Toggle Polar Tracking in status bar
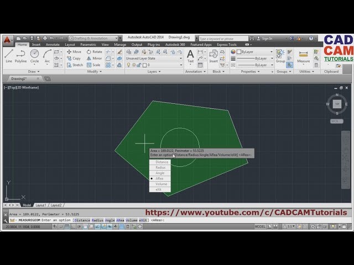 pyautogui.click(x=79, y=227)
